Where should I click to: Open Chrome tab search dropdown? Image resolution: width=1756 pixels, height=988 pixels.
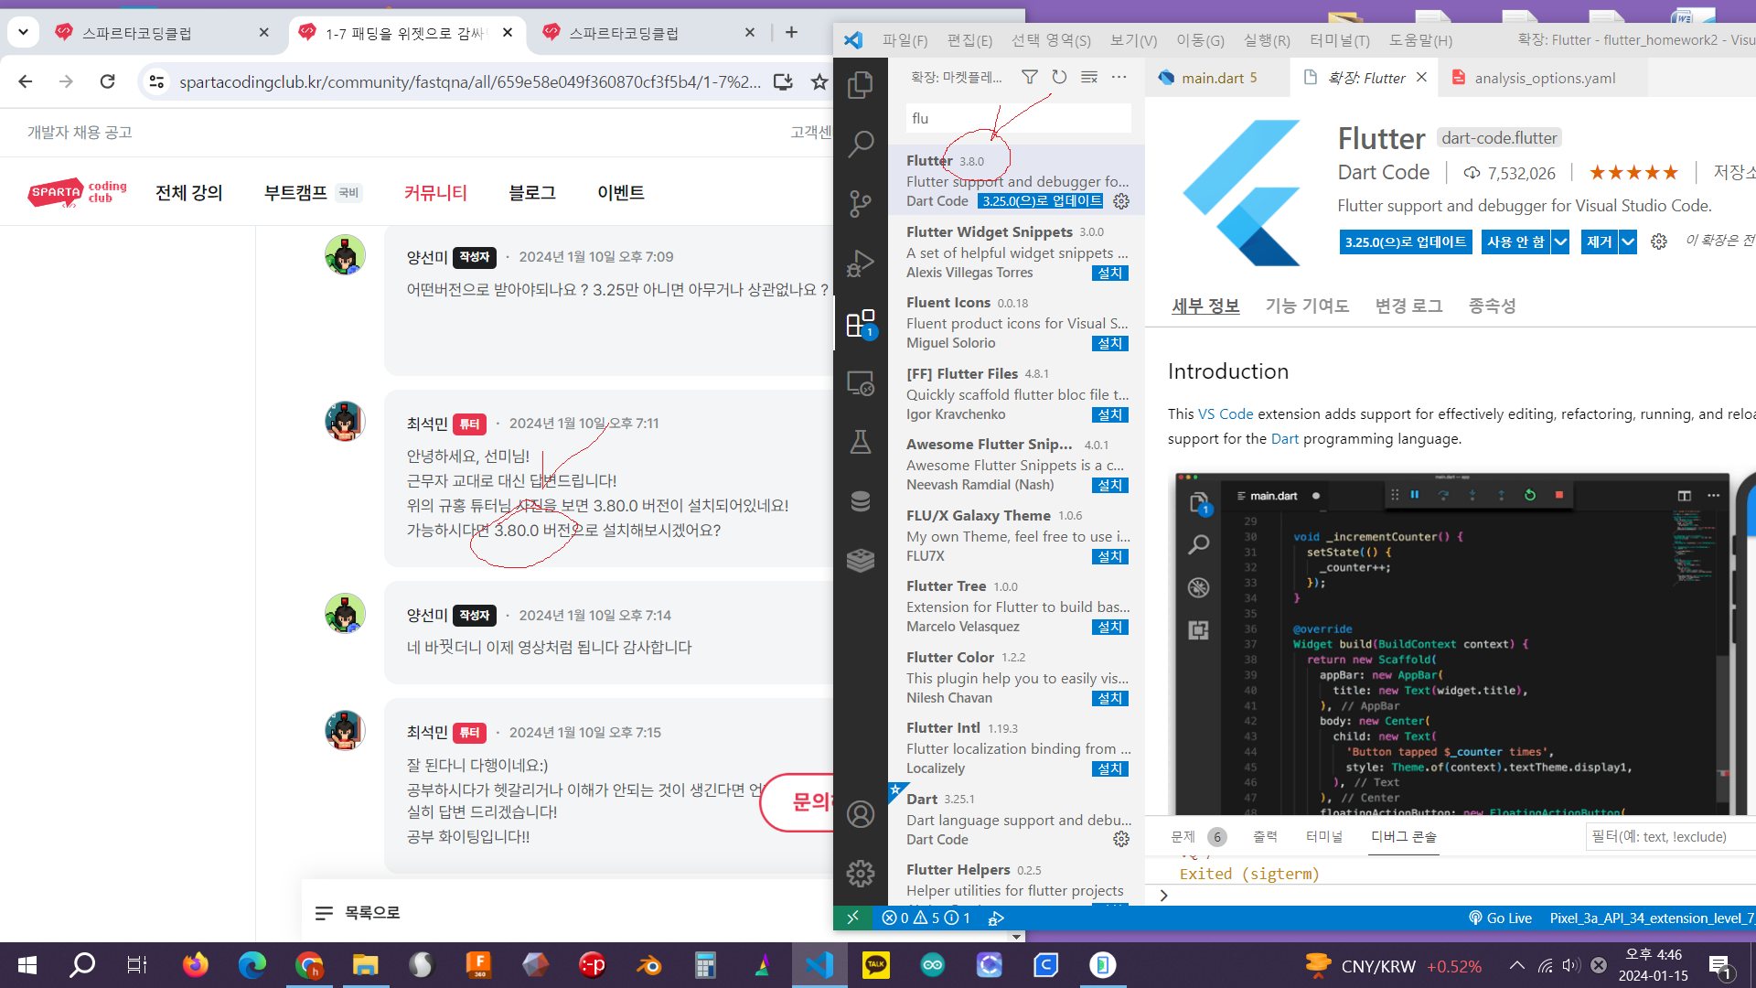(x=23, y=33)
